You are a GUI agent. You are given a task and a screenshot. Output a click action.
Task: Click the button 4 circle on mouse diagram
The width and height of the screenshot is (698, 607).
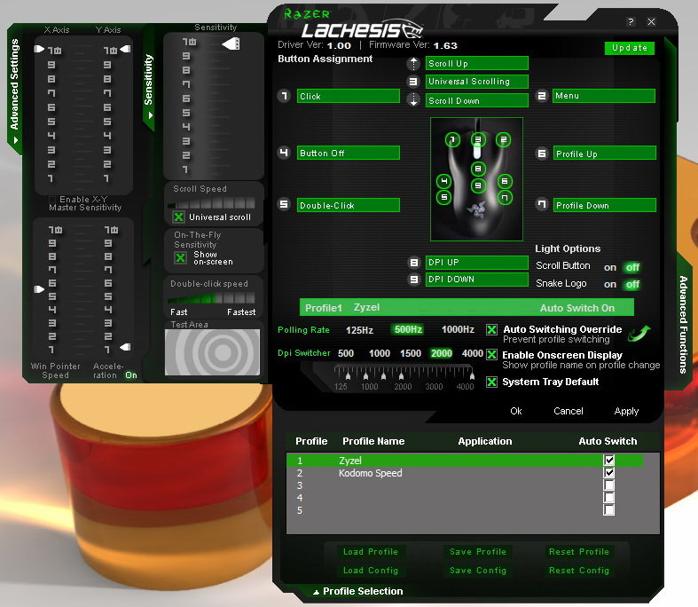(x=443, y=181)
